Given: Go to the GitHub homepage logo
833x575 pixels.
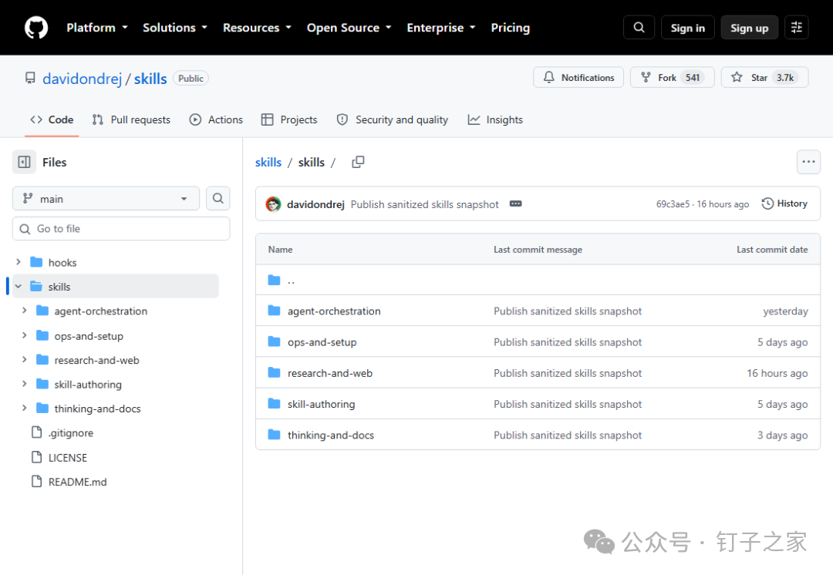Looking at the screenshot, I should point(36,28).
